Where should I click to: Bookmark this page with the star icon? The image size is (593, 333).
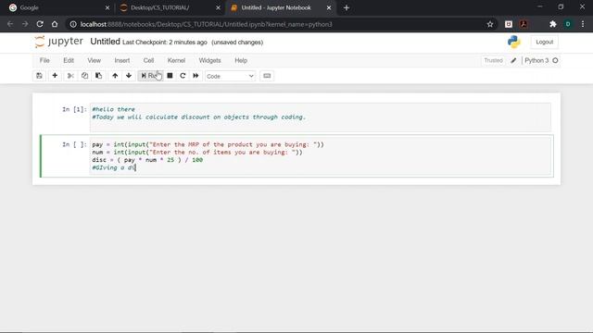pyautogui.click(x=490, y=24)
